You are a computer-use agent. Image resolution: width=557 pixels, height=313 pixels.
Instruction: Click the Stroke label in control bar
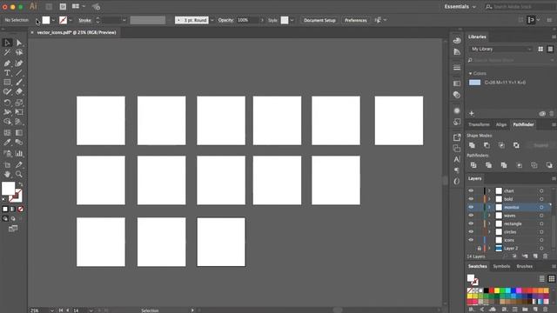click(x=84, y=20)
